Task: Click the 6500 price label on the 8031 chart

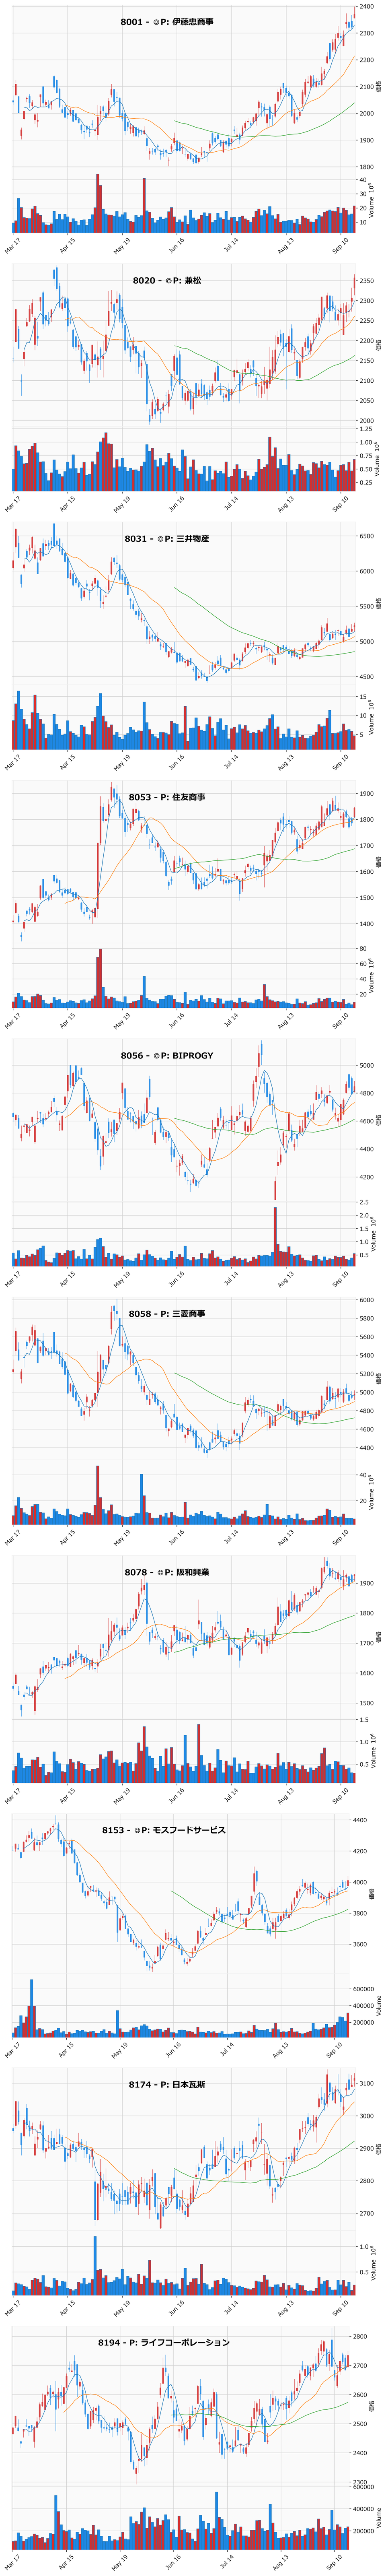Action: [367, 537]
